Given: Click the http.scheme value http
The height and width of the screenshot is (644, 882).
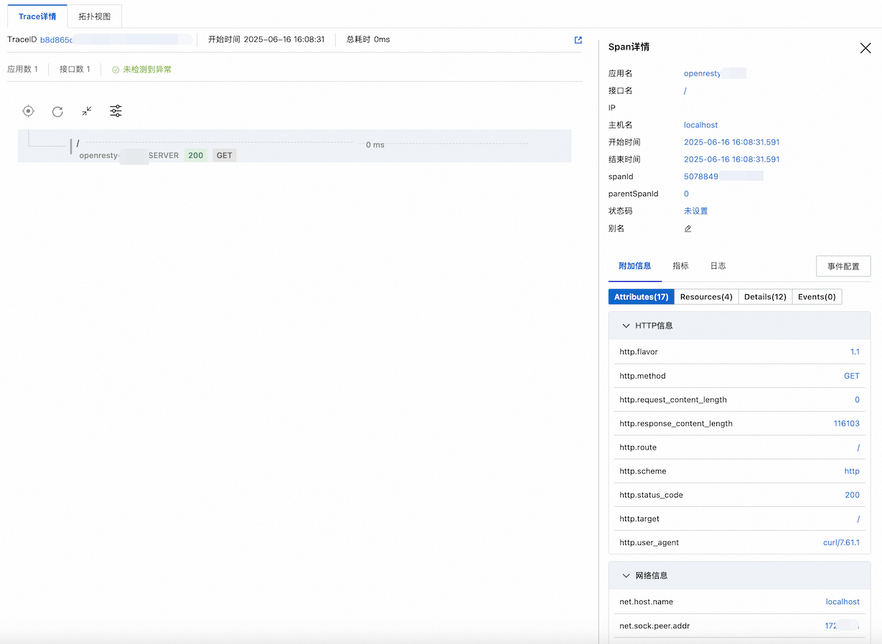Looking at the screenshot, I should pyautogui.click(x=852, y=471).
